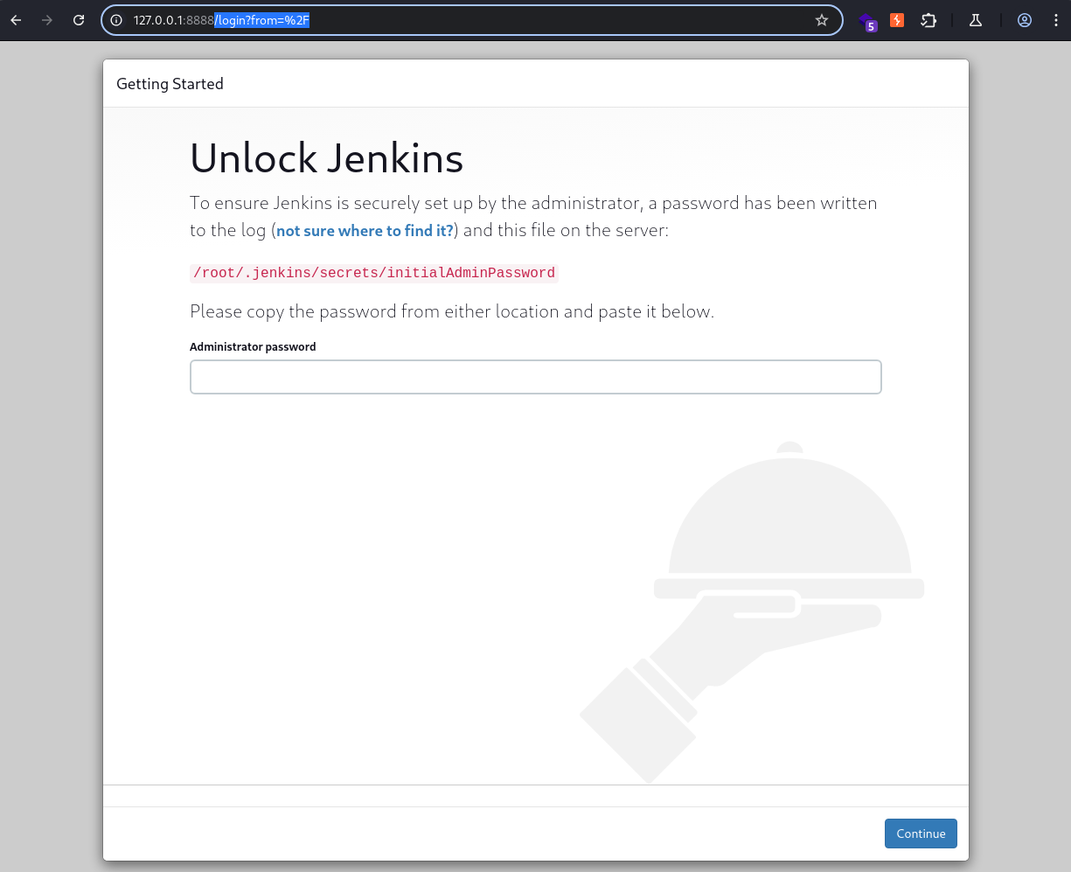
Task: Open the Extensions puzzle icon
Action: pos(928,20)
